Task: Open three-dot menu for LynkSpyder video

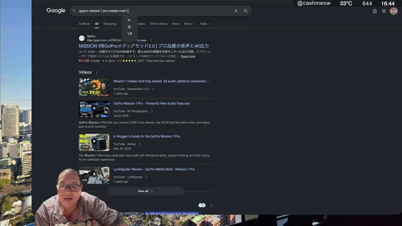Action: (x=146, y=177)
